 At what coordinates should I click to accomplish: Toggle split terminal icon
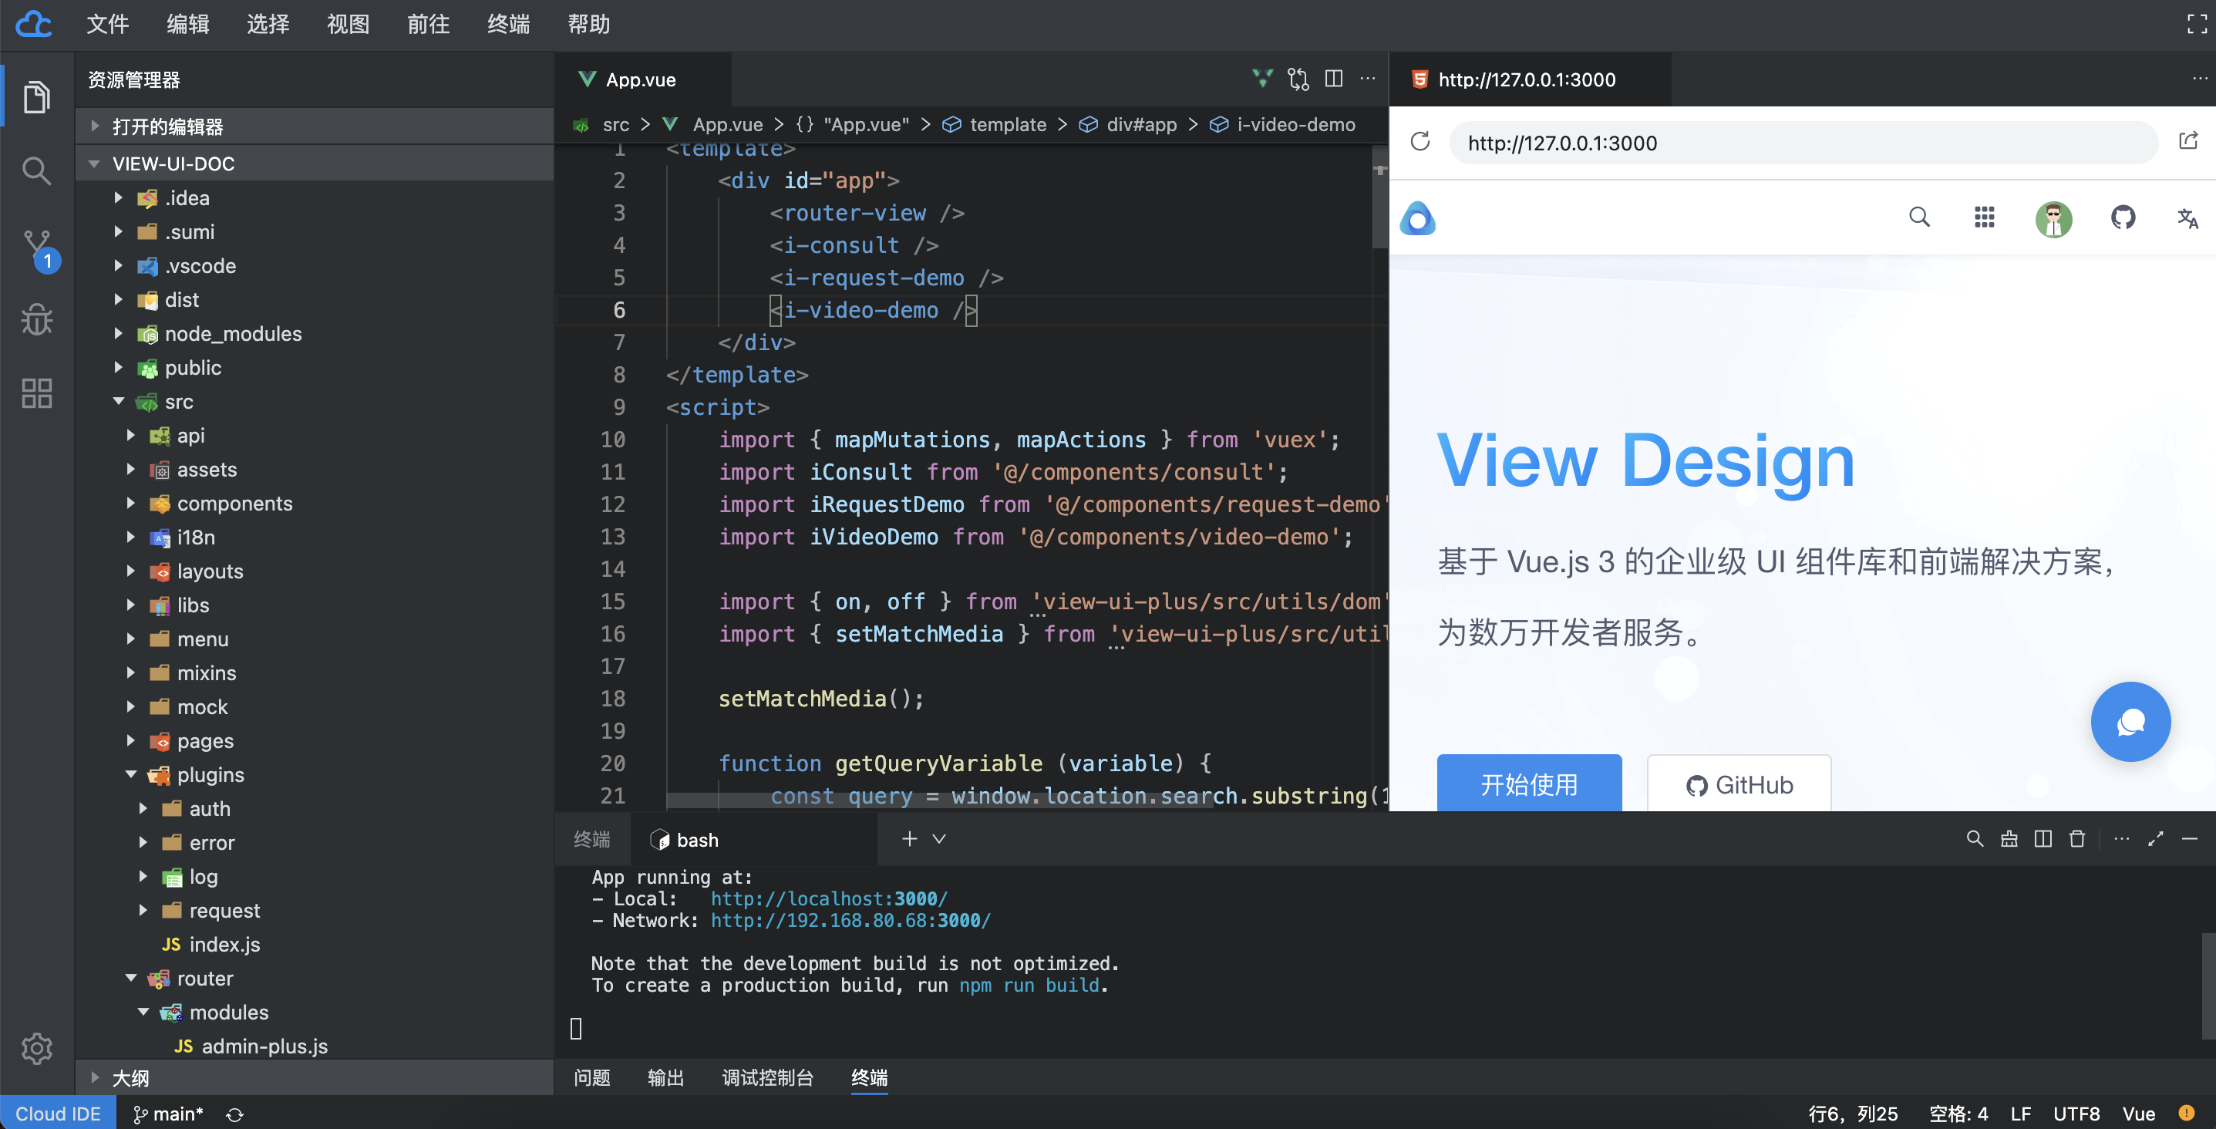(x=2043, y=839)
